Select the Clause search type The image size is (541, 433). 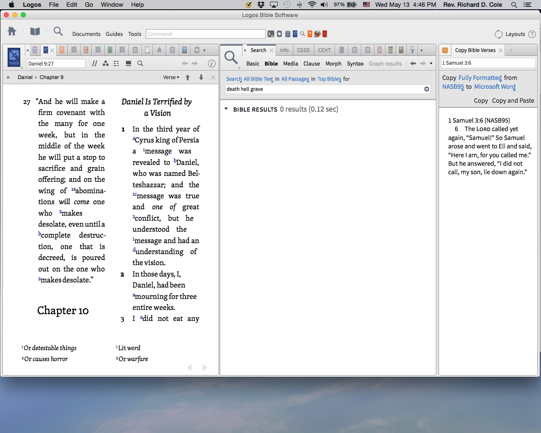point(312,63)
